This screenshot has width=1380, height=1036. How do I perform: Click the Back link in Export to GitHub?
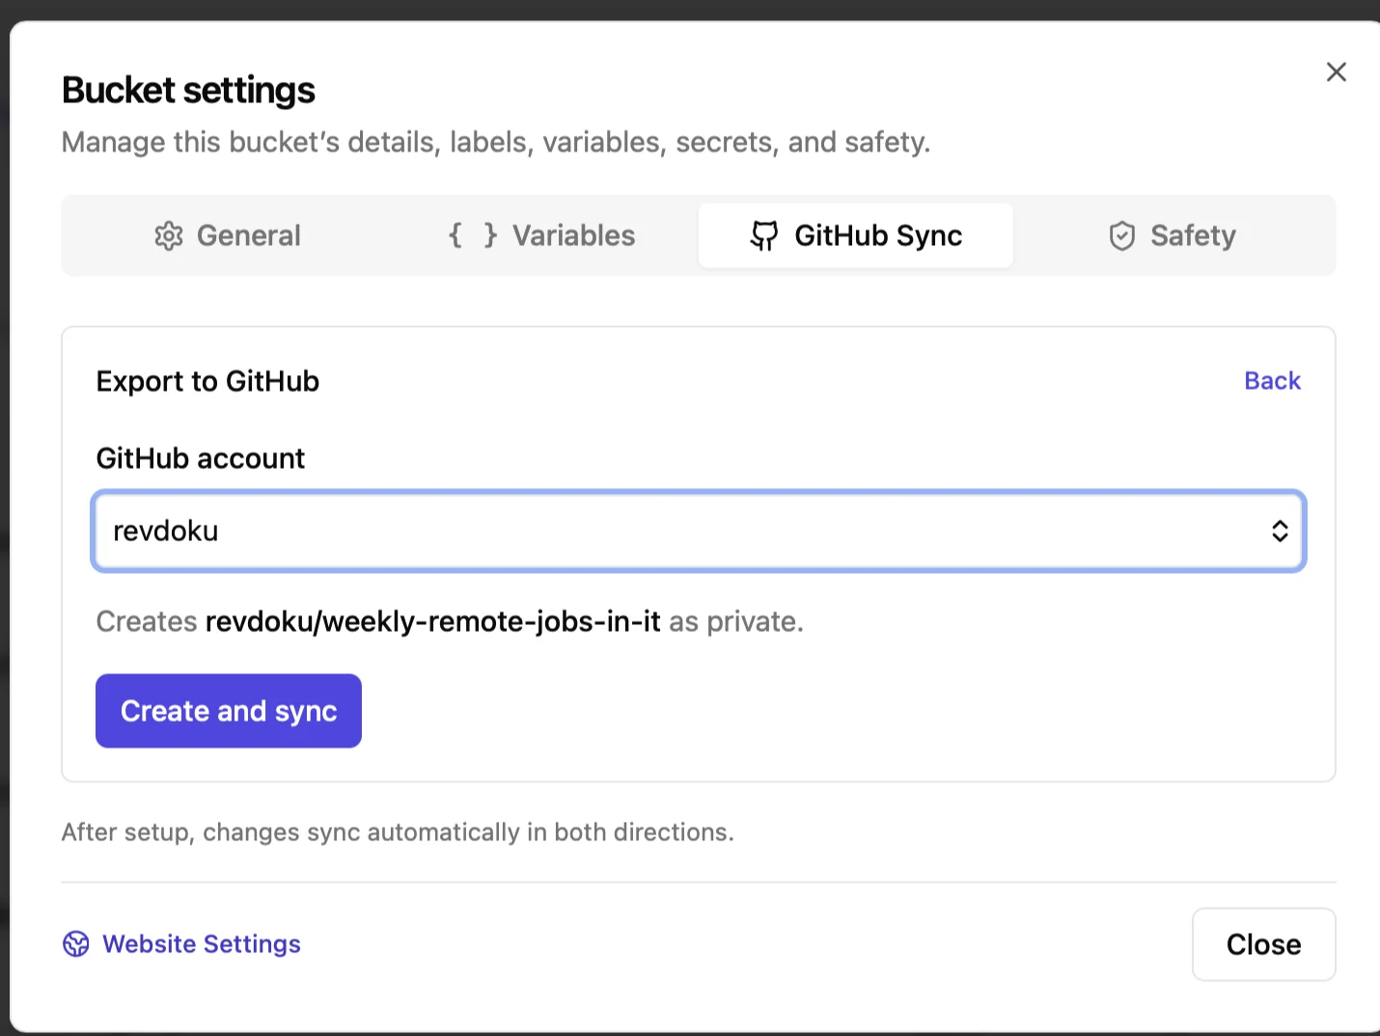(x=1272, y=381)
